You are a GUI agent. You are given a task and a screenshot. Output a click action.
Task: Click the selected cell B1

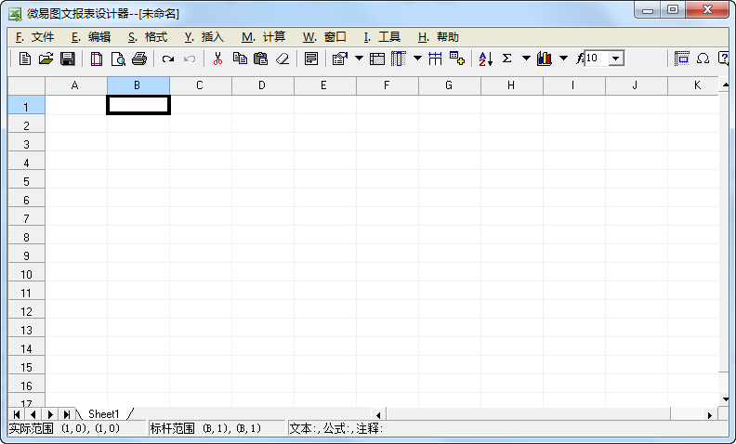(x=138, y=105)
